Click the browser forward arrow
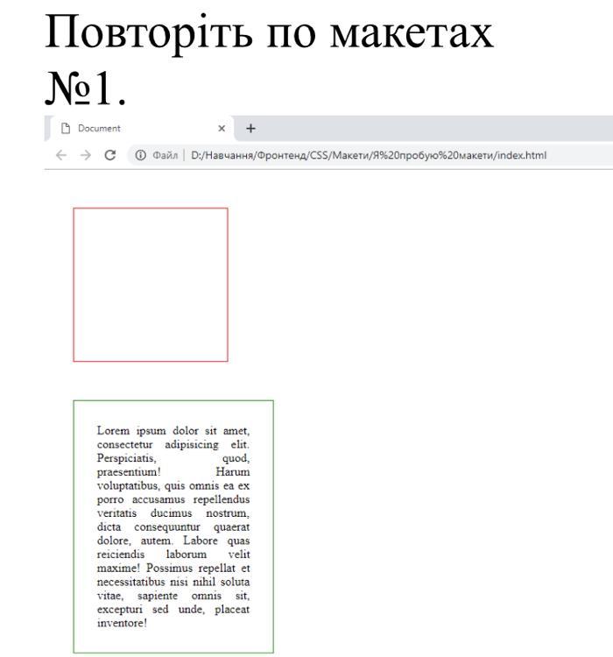 pyautogui.click(x=86, y=155)
